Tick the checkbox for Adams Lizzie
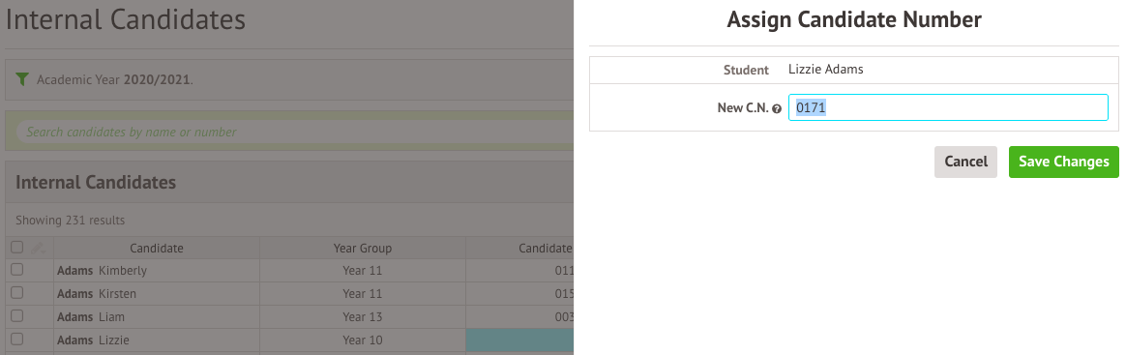 point(16,340)
